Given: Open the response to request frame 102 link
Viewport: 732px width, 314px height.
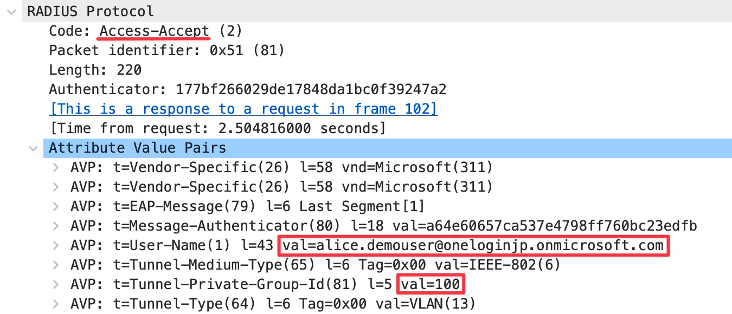Looking at the screenshot, I should click(x=243, y=109).
